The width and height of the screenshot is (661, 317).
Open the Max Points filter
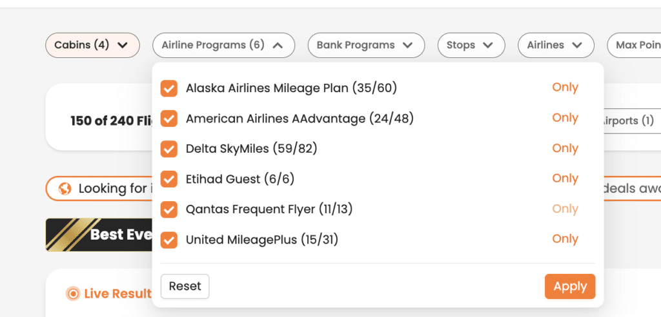point(634,45)
